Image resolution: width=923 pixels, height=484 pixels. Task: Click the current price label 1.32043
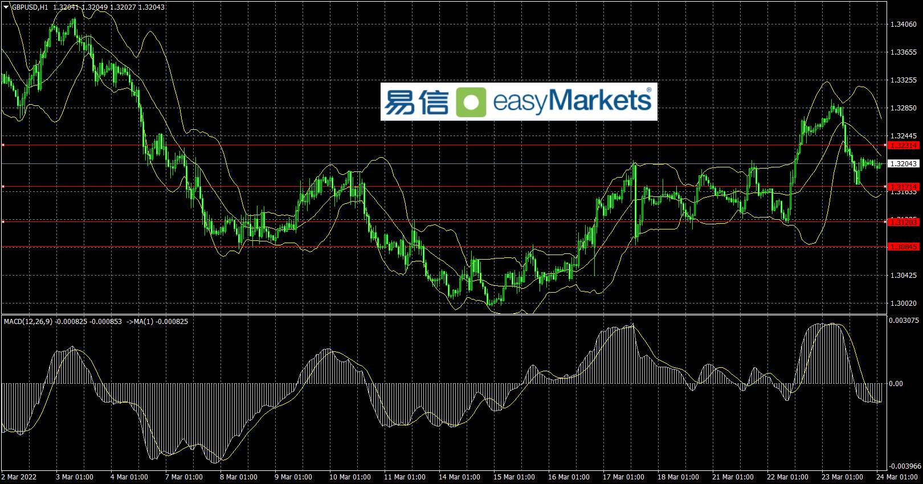904,164
